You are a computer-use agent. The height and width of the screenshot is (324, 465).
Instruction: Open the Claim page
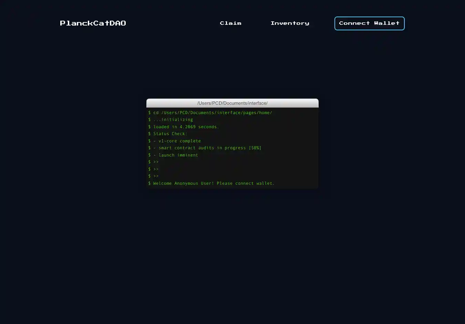pos(230,23)
